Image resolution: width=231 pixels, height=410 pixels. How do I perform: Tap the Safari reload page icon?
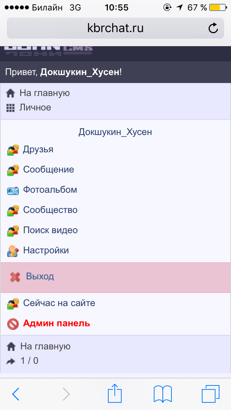pos(213,28)
